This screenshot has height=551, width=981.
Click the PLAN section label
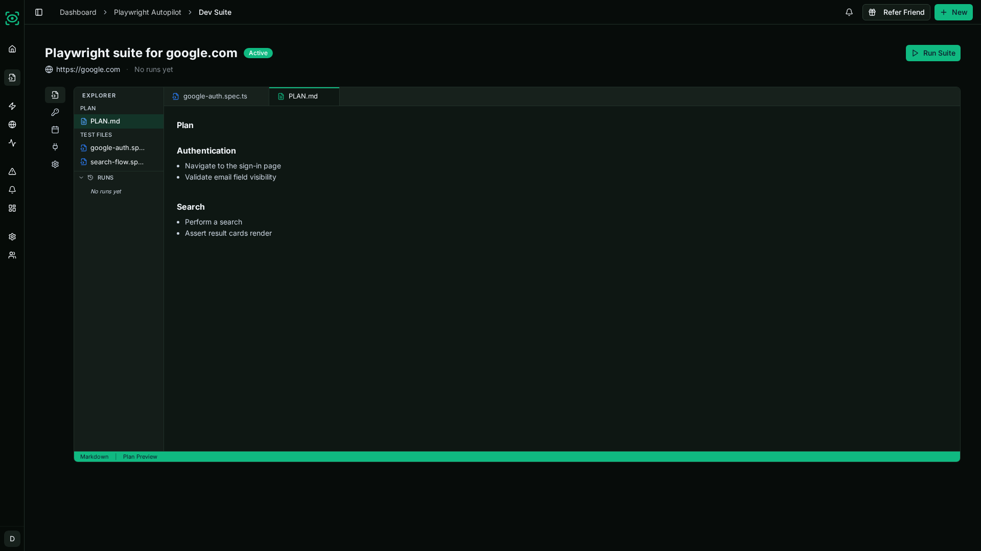pos(88,108)
